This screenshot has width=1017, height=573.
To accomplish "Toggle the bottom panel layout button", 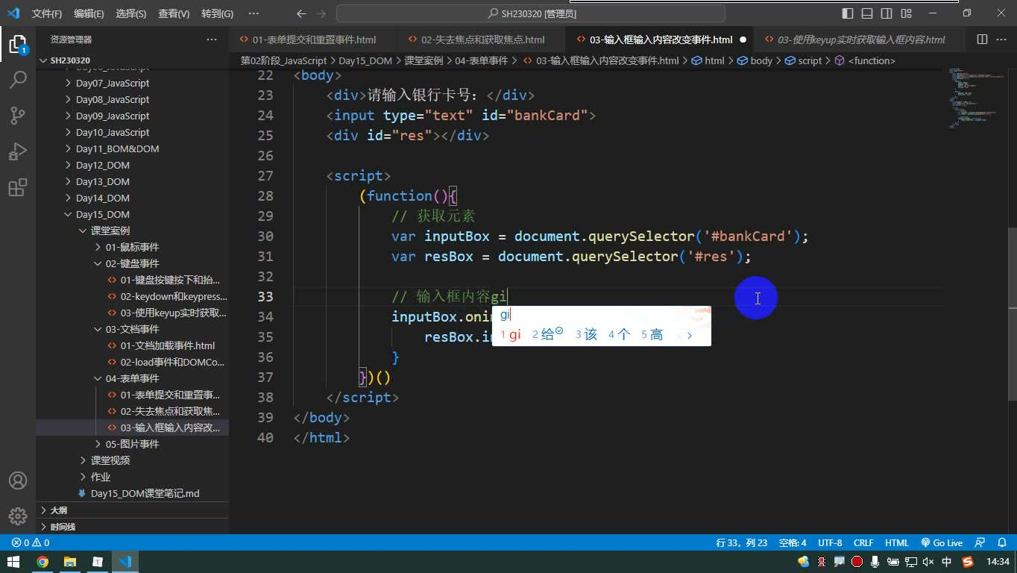I will coord(867,13).
